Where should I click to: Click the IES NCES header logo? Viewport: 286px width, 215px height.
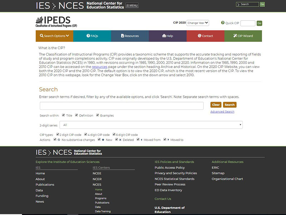[80, 5]
